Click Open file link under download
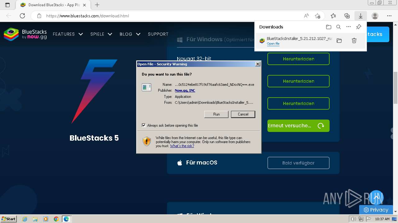The height and width of the screenshot is (223, 398). click(x=273, y=44)
